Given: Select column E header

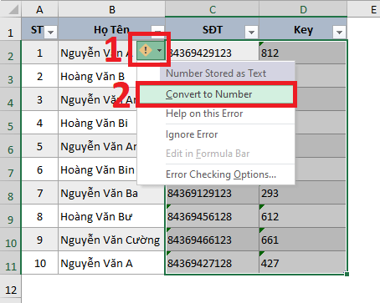Looking at the screenshot, I should (x=373, y=9).
